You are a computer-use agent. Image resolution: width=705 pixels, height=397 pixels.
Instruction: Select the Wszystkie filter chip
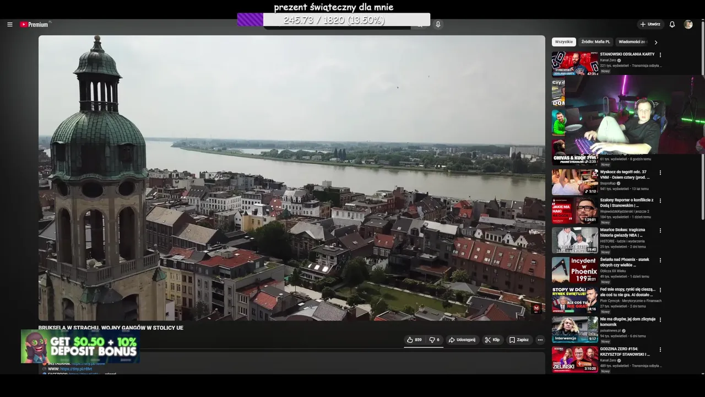(x=563, y=42)
